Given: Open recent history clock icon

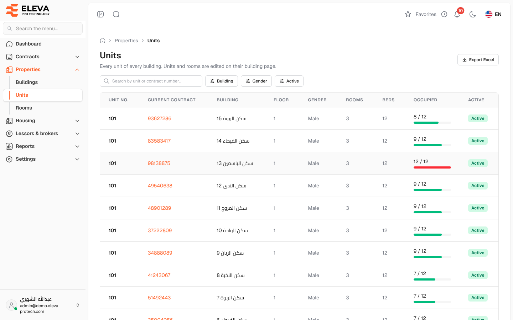Looking at the screenshot, I should coord(444,14).
